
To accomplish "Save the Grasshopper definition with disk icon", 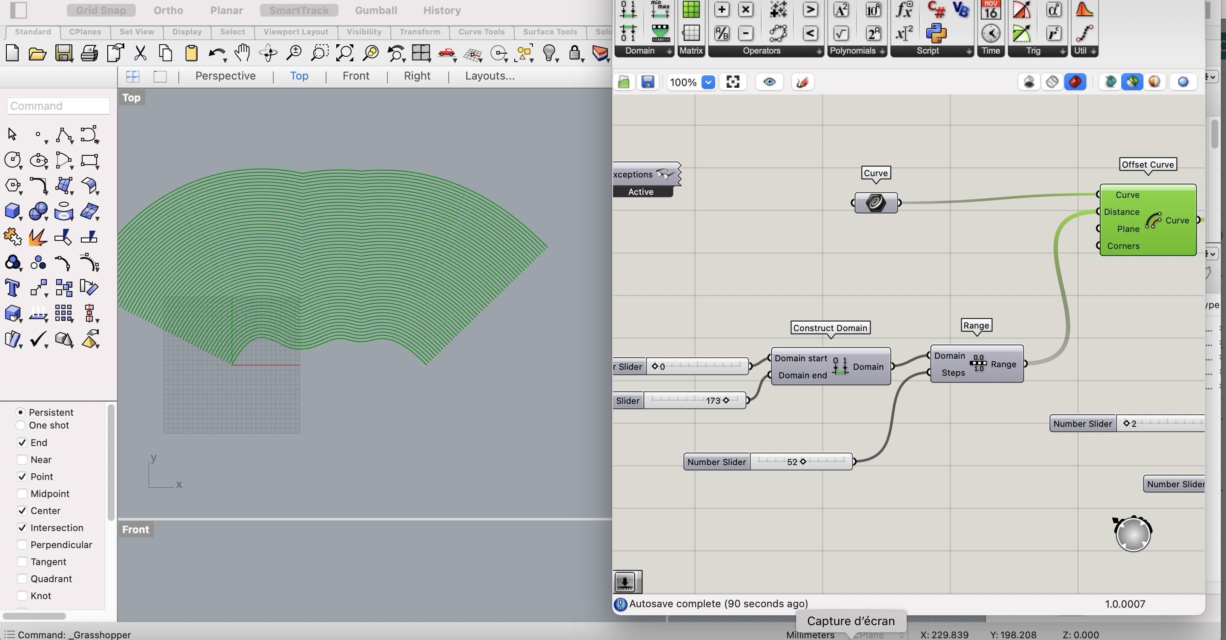I will pos(648,82).
